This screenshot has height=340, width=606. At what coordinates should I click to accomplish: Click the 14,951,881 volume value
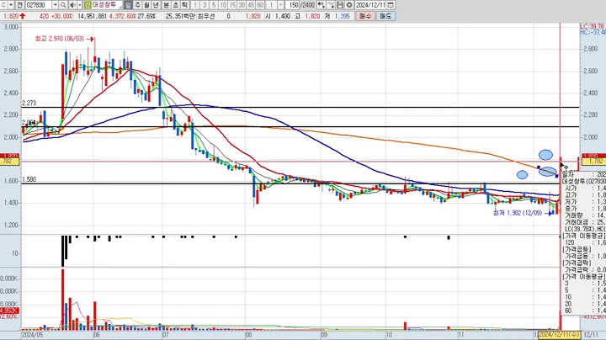point(92,16)
